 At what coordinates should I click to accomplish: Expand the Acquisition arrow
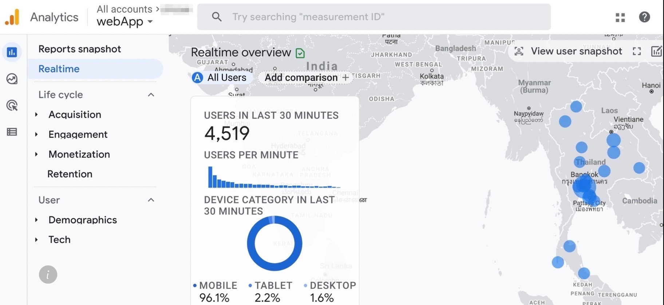click(36, 115)
